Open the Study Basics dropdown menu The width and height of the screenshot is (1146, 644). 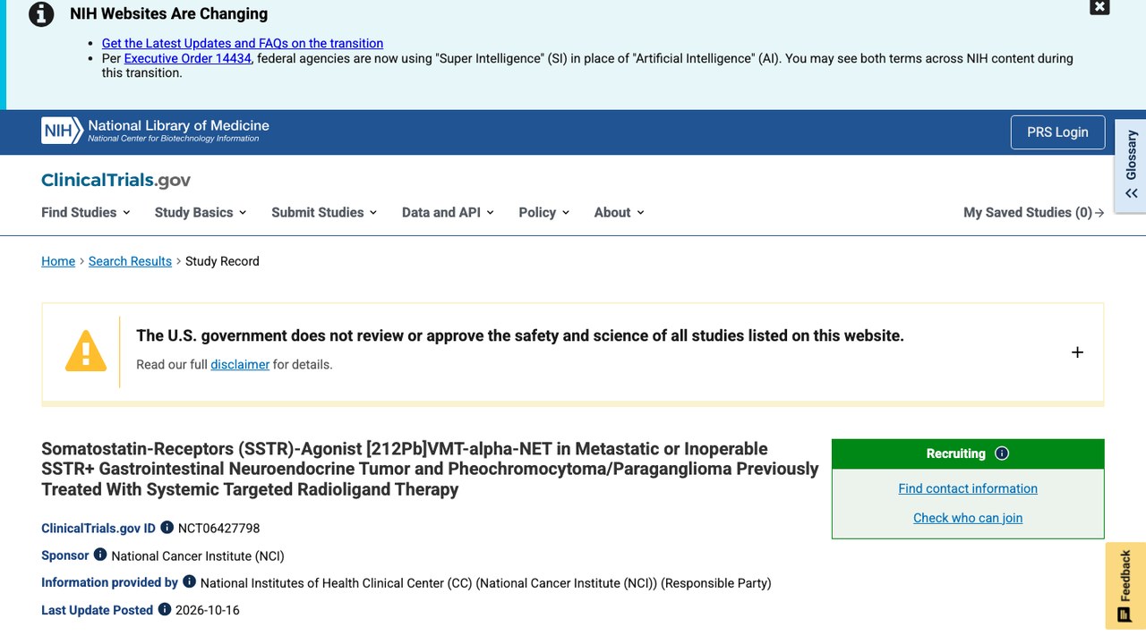(x=201, y=212)
